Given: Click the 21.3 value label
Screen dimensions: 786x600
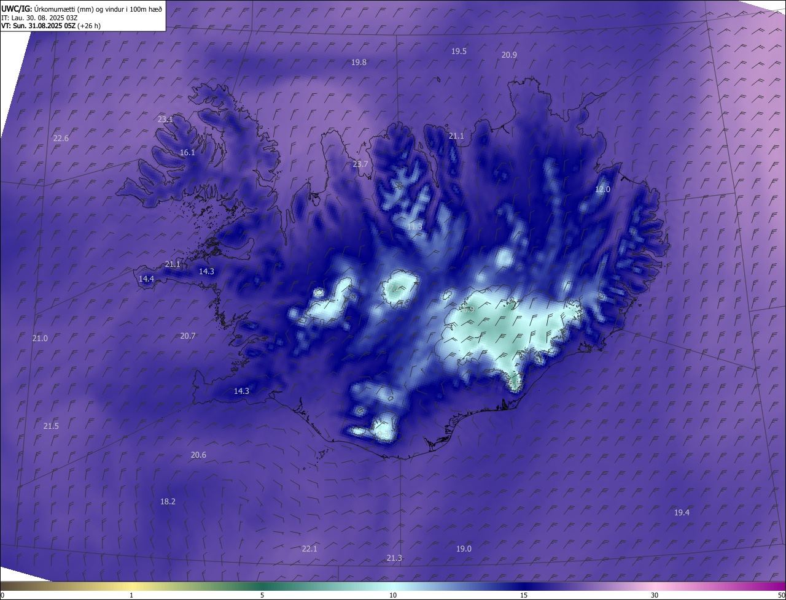Looking at the screenshot, I should tap(394, 558).
